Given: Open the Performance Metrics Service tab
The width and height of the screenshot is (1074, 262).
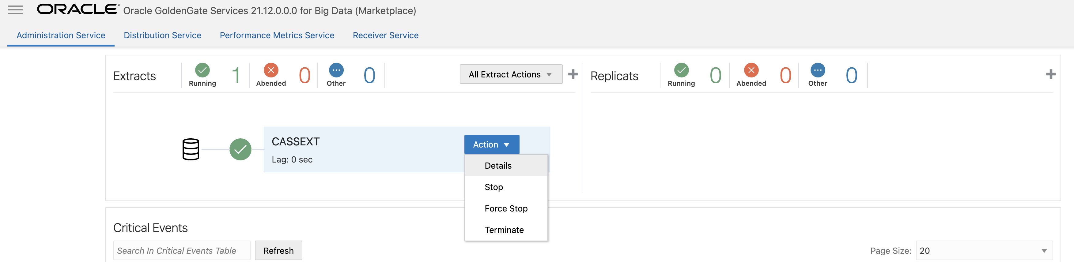Looking at the screenshot, I should pos(277,36).
